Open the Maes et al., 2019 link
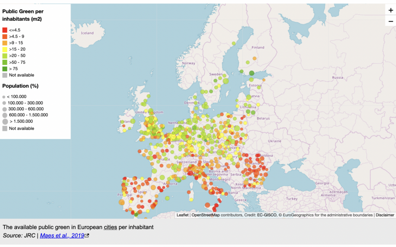 point(62,235)
